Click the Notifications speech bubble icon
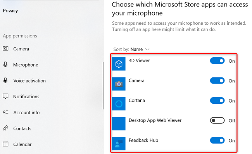 5,96
